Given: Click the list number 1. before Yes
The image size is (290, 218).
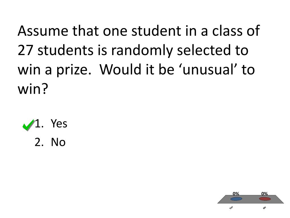Looking at the screenshot, I should 39,123.
